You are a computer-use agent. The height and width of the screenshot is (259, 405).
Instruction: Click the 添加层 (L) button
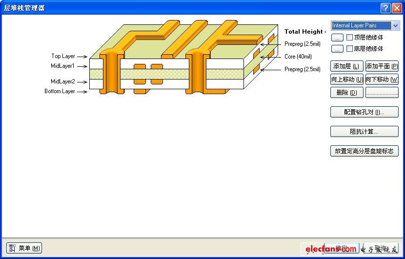pyautogui.click(x=346, y=66)
